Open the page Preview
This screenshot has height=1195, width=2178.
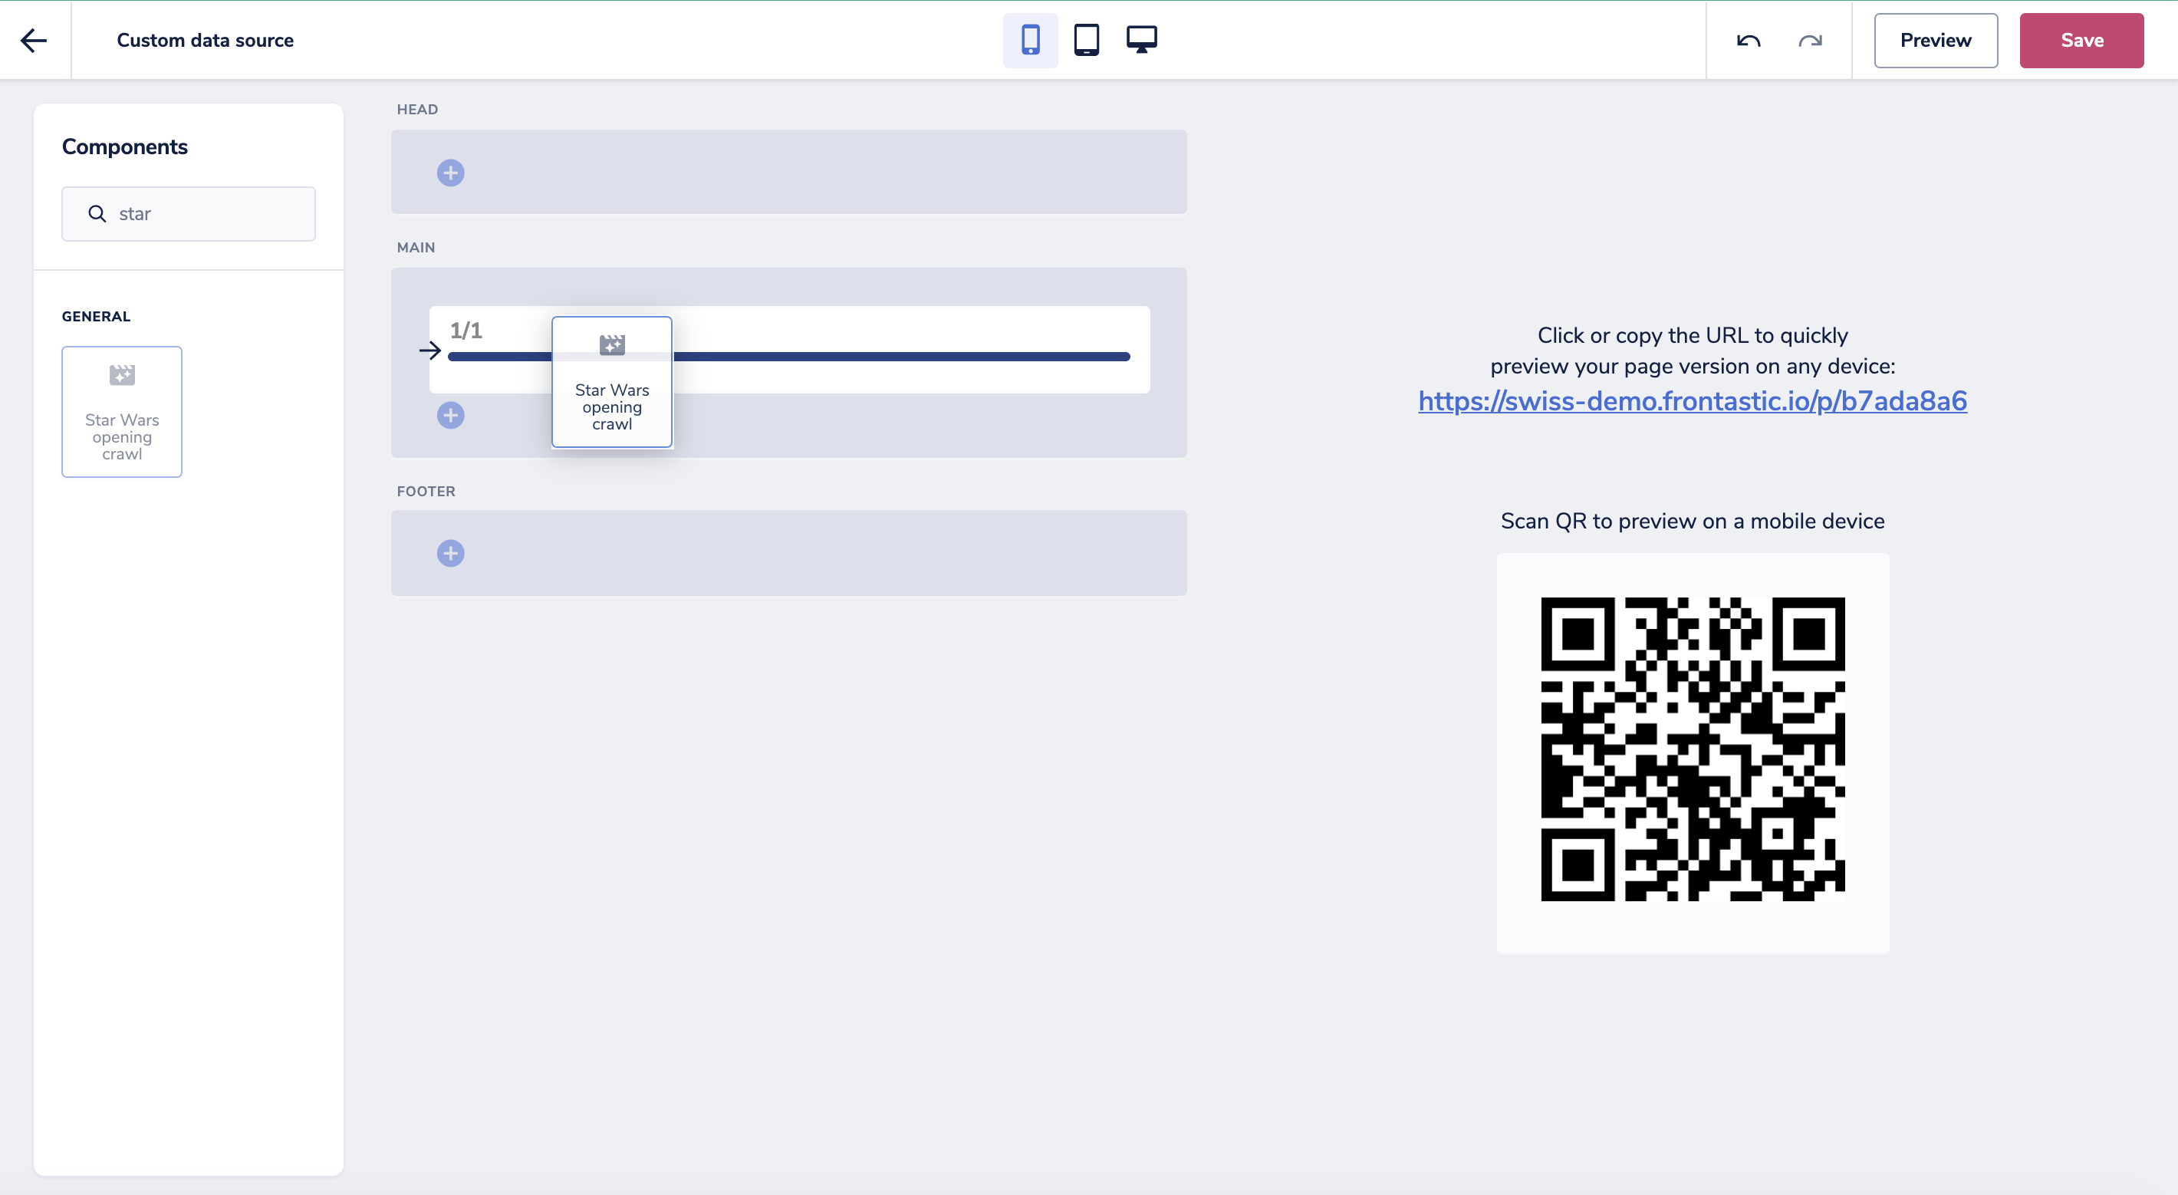pyautogui.click(x=1936, y=41)
